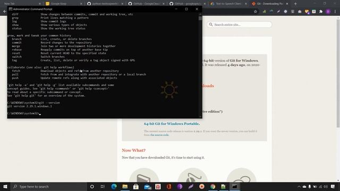Open the source code link
Screen dimensions: 340x191
159,135
